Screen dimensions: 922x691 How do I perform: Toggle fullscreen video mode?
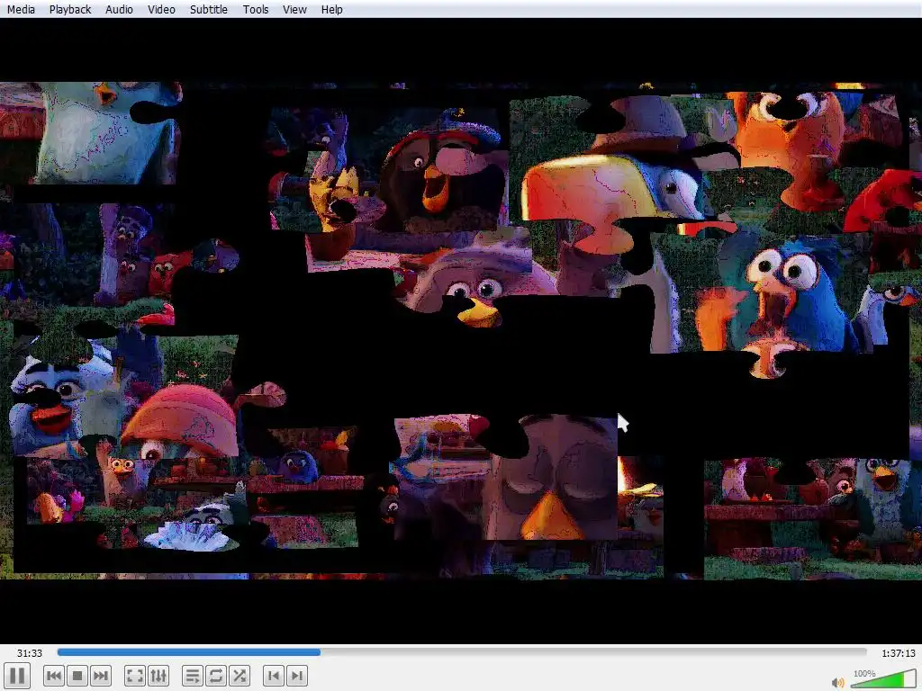pos(135,676)
